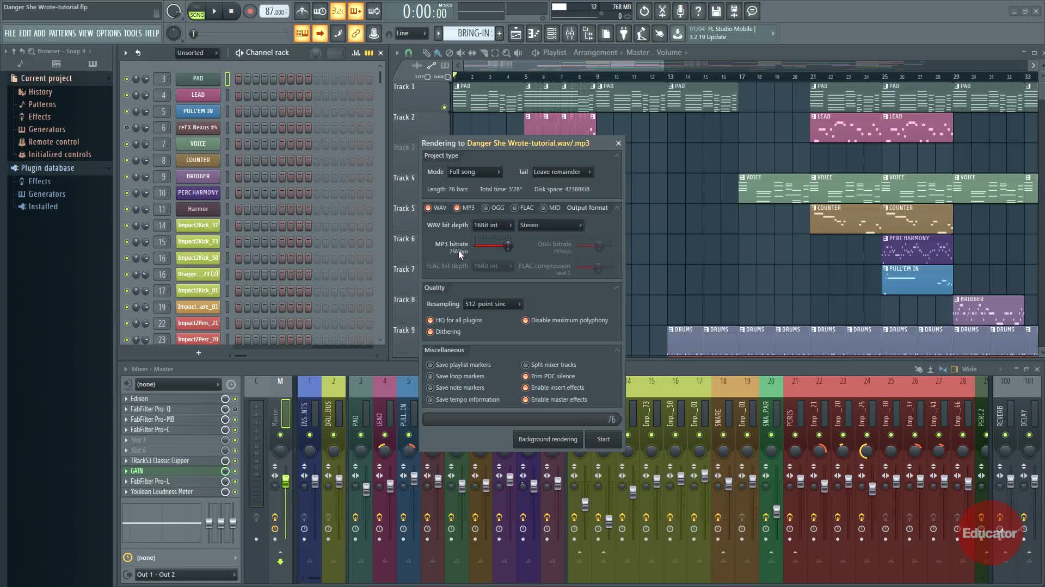The width and height of the screenshot is (1045, 587).
Task: Click the microphone one-click recording icon
Action: point(680,11)
